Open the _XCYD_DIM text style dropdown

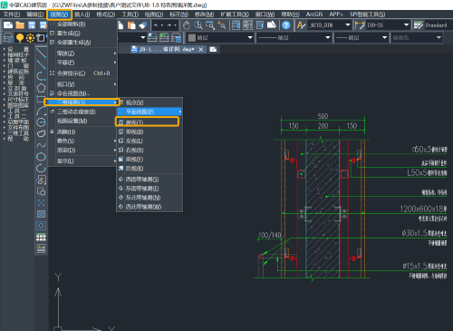[348, 25]
